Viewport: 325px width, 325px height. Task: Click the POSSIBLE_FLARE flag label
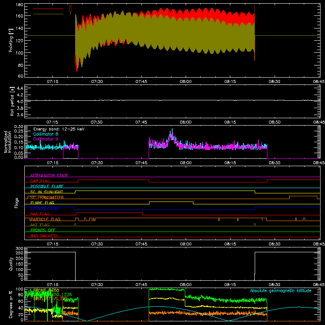47,186
